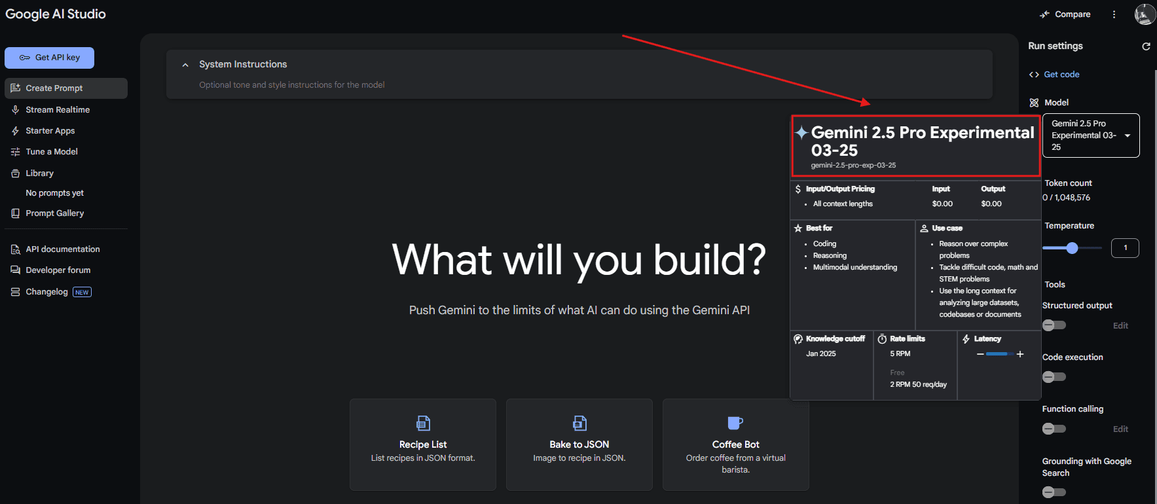
Task: Reset run settings with refresh icon
Action: point(1146,46)
